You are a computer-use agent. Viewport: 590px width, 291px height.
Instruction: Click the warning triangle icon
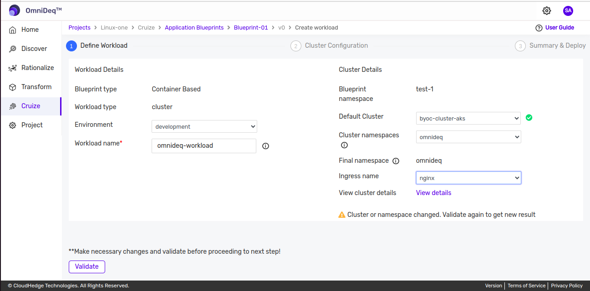pyautogui.click(x=342, y=215)
